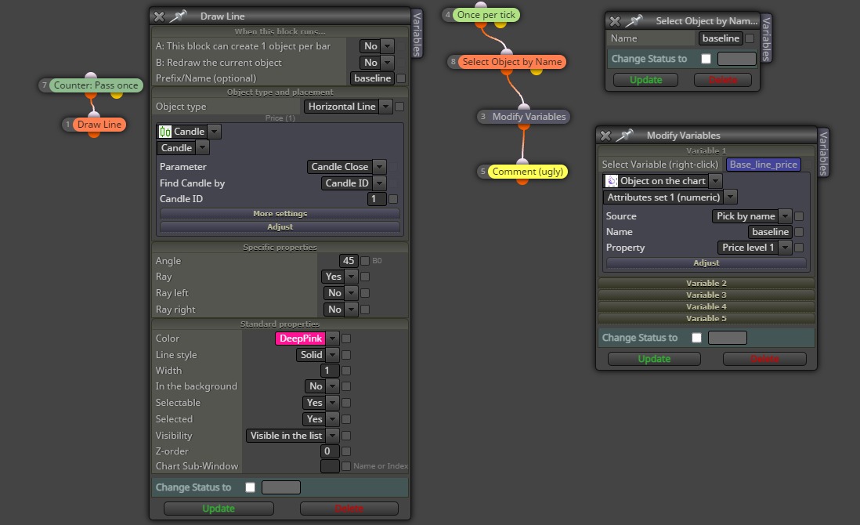
Task: Pin the Select Object by Name panel
Action: click(x=634, y=21)
